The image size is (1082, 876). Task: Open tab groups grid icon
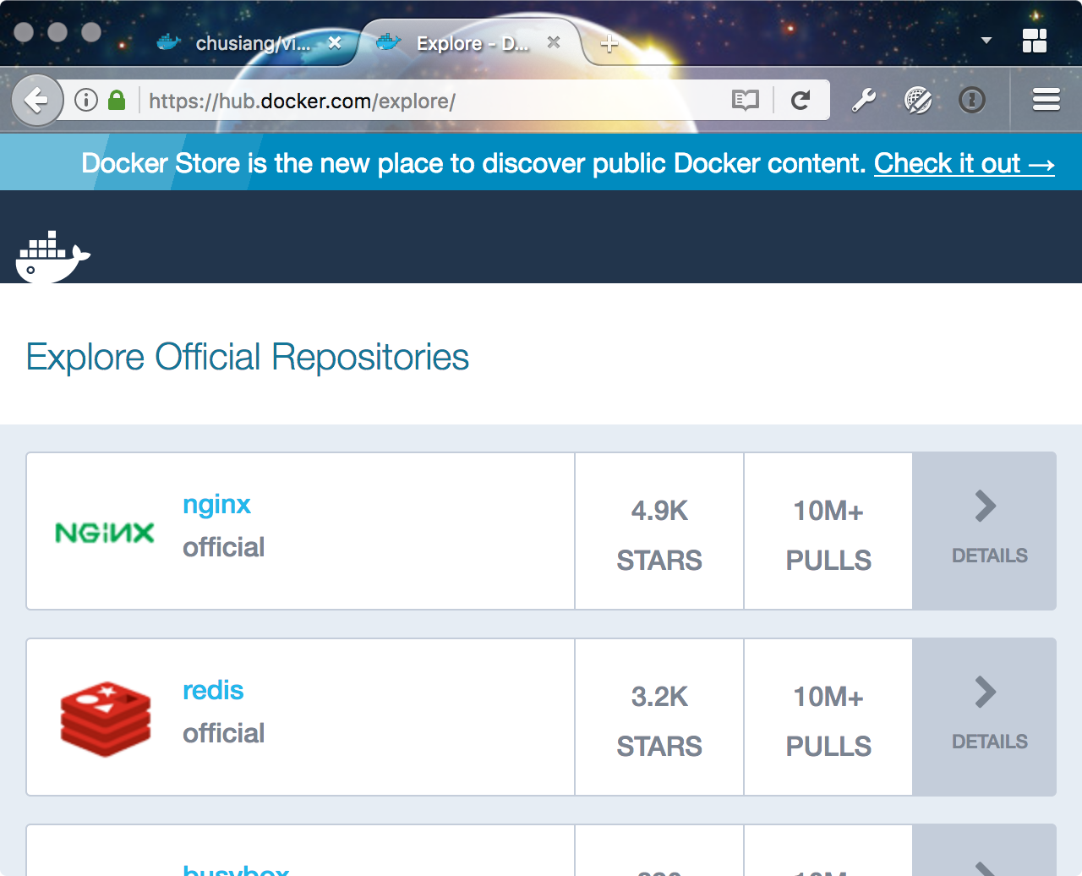[x=1035, y=41]
